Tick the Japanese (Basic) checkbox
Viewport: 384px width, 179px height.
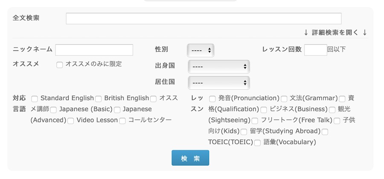click(x=53, y=110)
